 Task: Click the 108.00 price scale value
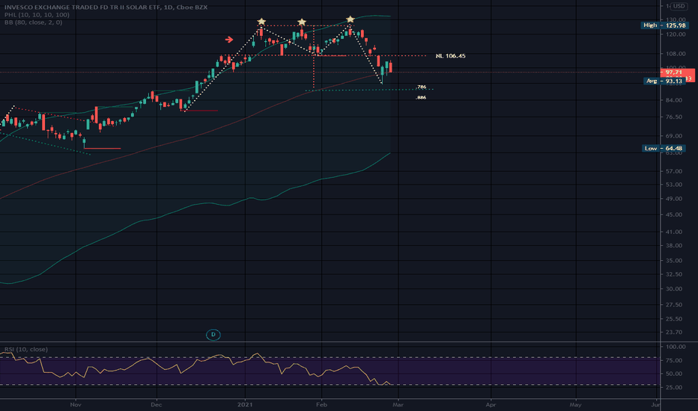[x=676, y=54]
